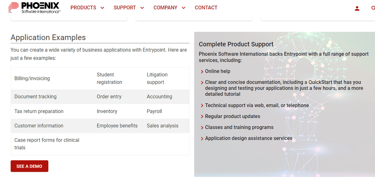Image resolution: width=375 pixels, height=180 pixels.
Task: Click the Classes and training programs bullet
Action: [x=239, y=127]
